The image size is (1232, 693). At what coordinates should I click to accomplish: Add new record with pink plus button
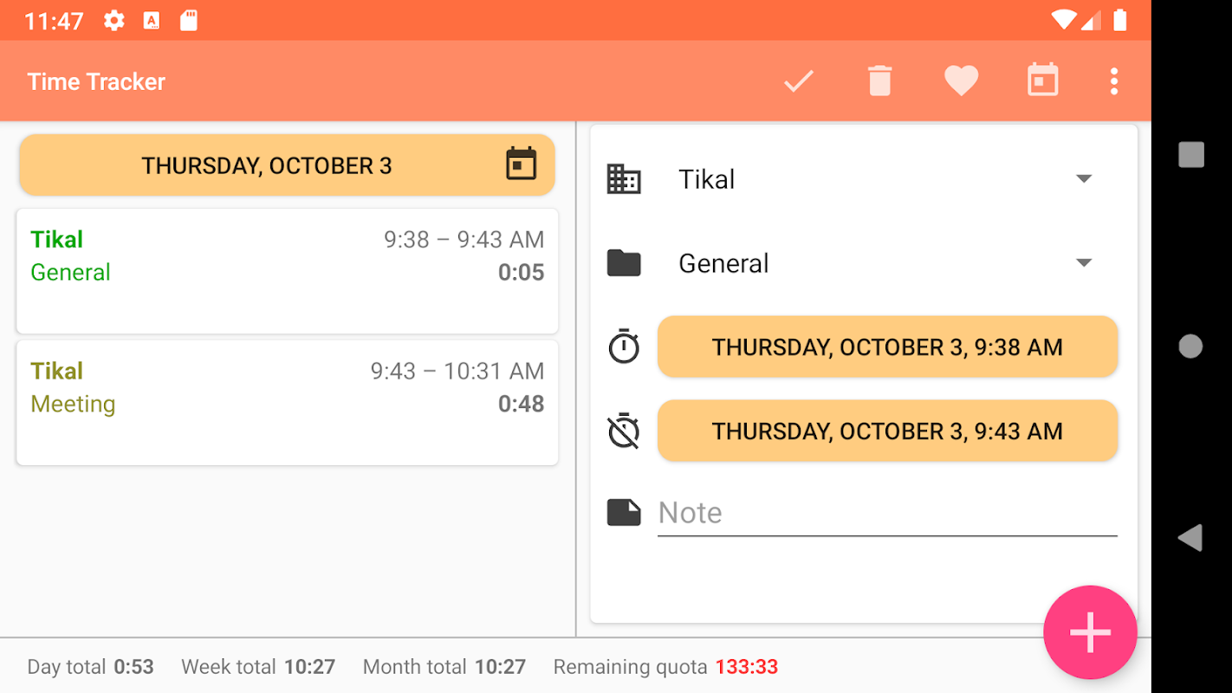click(1090, 632)
